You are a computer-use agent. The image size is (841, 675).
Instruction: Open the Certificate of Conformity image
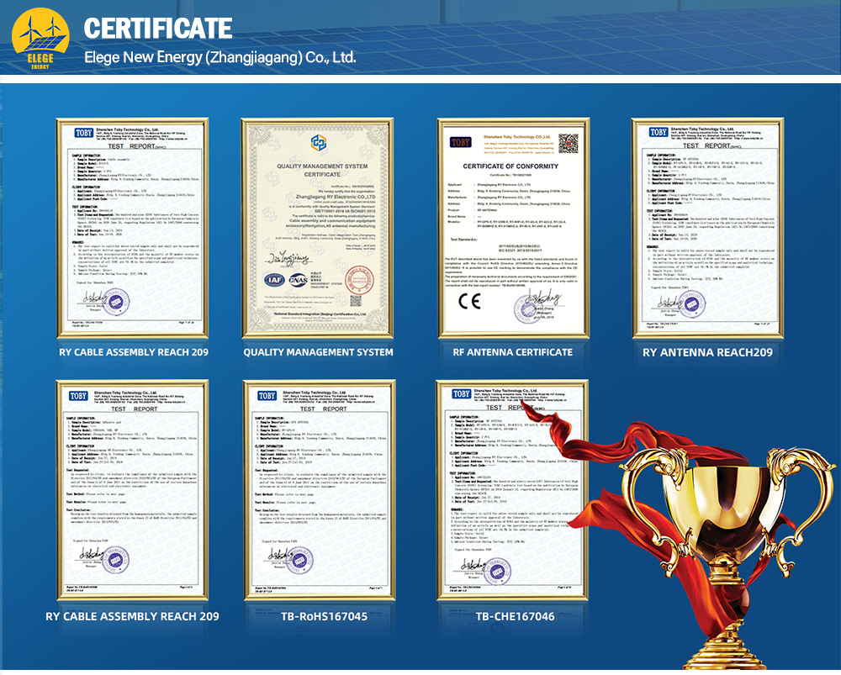pos(513,229)
